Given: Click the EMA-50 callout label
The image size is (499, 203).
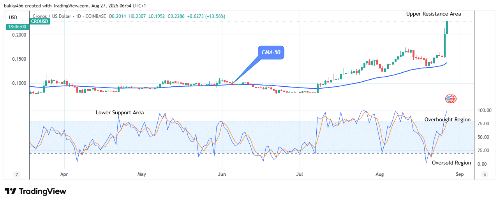Looking at the screenshot, I should point(271,52).
